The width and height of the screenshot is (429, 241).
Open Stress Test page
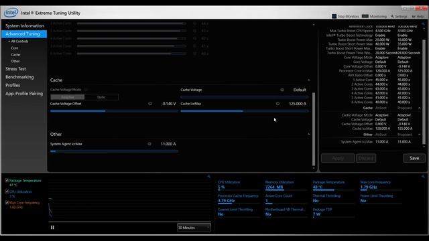click(x=15, y=69)
